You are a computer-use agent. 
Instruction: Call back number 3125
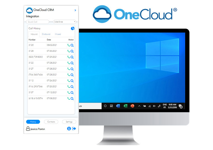(69, 45)
